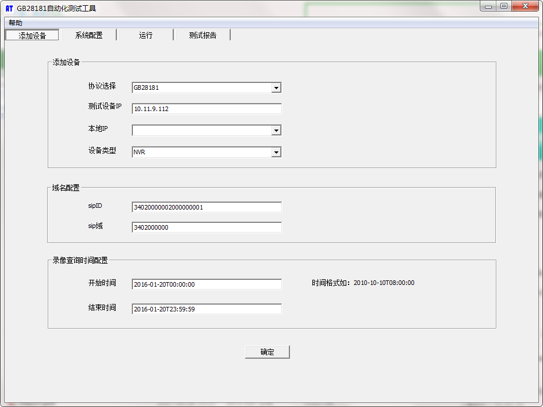Click the window title GB28181自动化测试工具
The image size is (543, 407).
pyautogui.click(x=56, y=8)
